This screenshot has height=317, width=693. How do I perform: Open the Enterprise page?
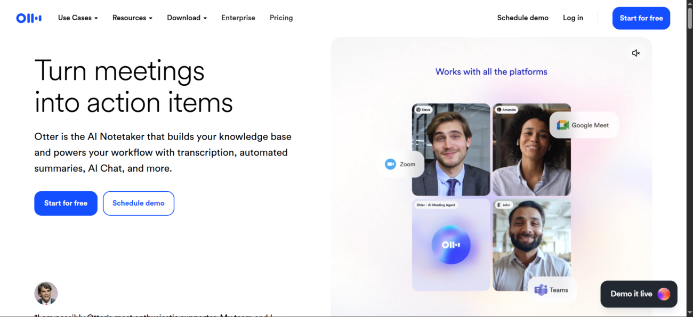coord(238,18)
